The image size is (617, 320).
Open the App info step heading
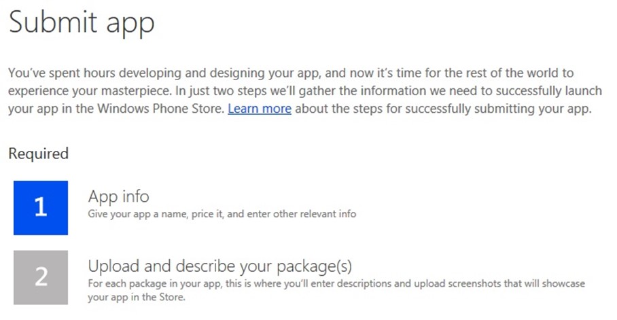pos(118,196)
